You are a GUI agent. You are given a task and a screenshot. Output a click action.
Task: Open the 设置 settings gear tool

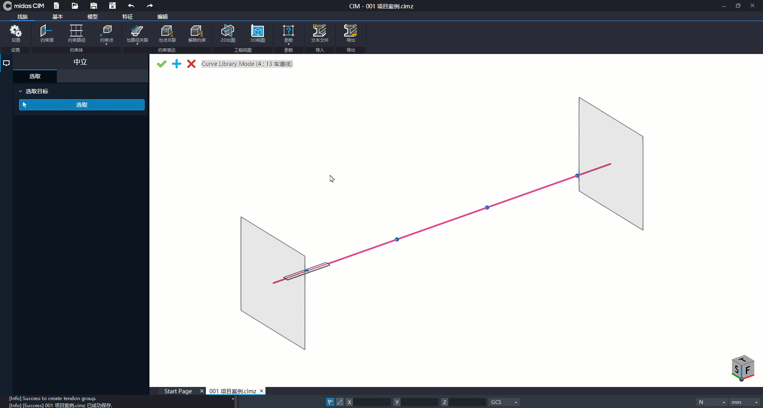[15, 33]
